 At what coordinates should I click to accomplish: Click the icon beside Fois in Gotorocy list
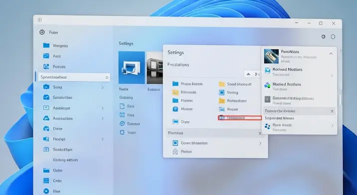point(122,115)
